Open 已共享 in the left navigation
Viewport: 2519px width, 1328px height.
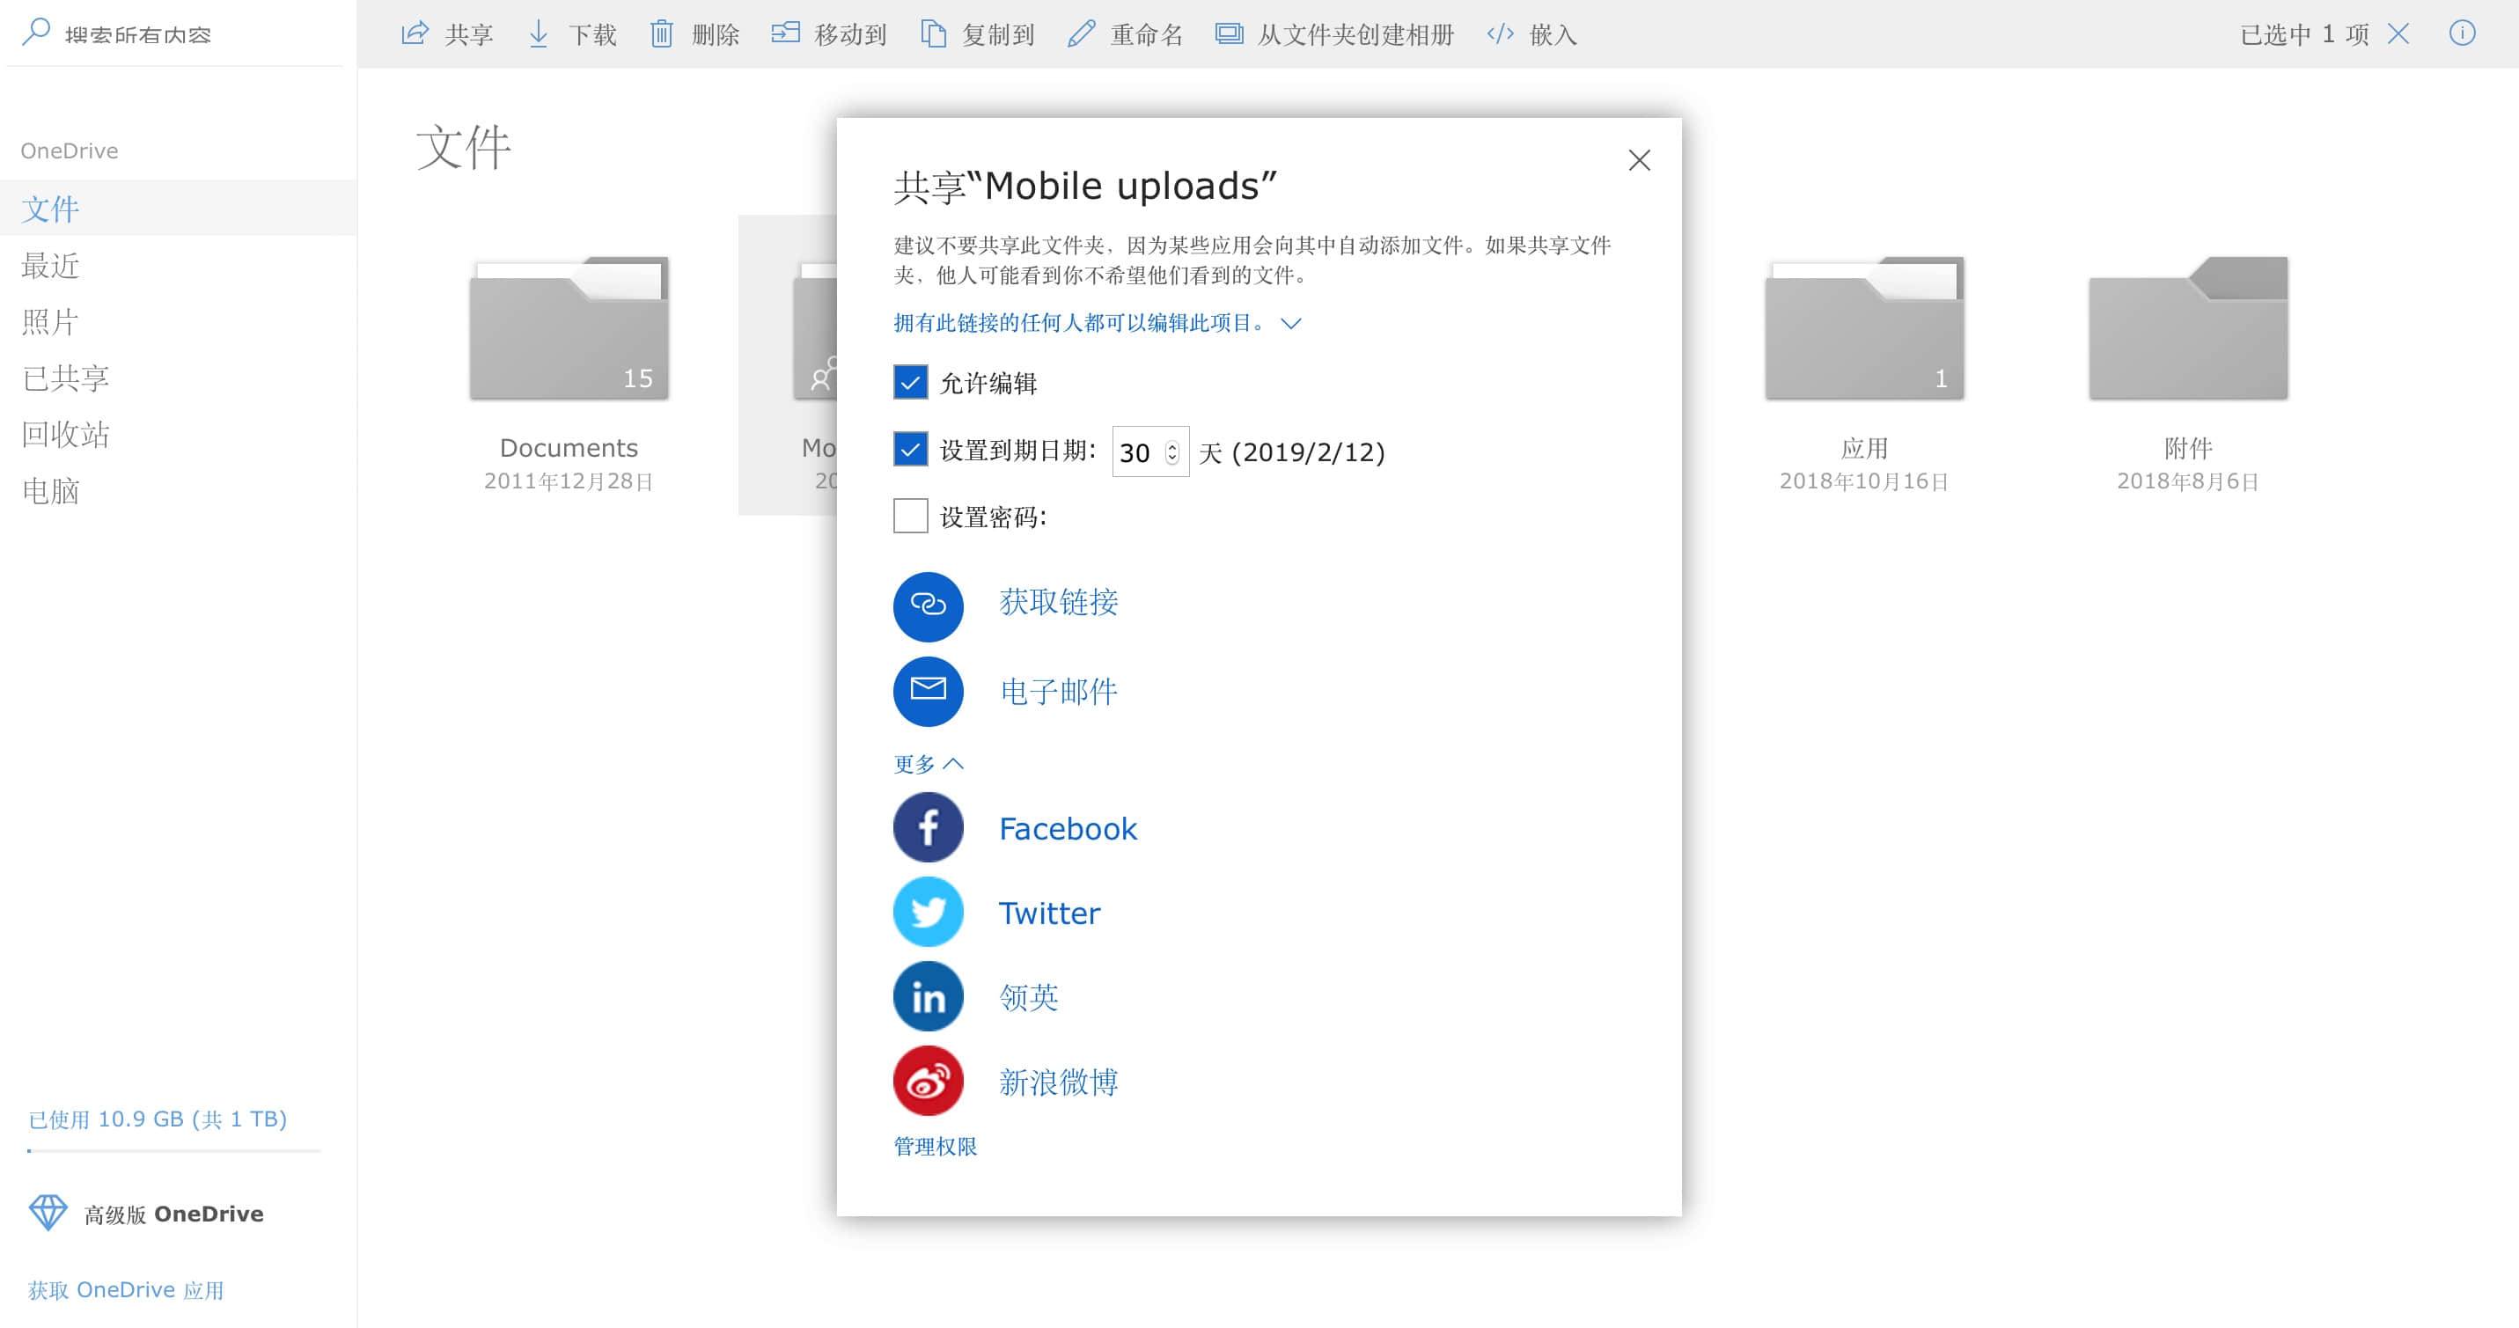coord(178,378)
